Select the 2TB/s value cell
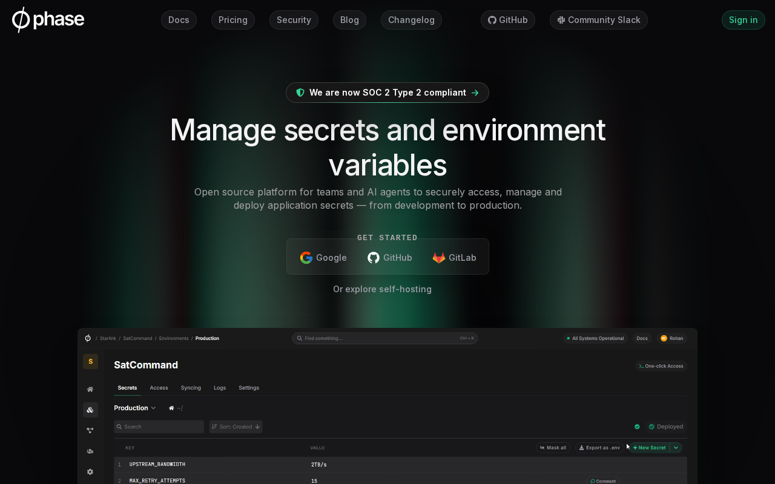 click(319, 465)
